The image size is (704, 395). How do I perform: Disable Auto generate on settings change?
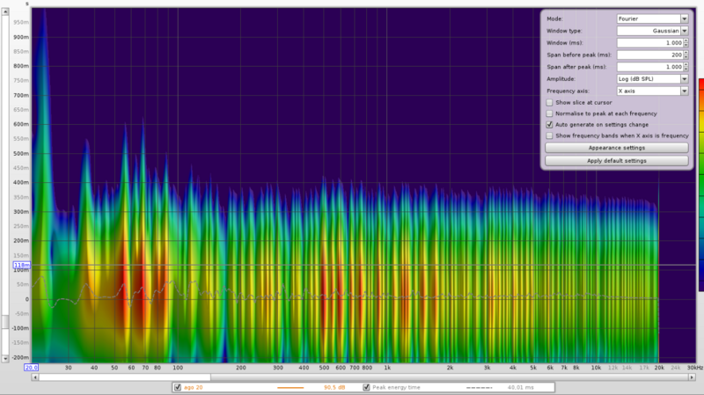(550, 125)
